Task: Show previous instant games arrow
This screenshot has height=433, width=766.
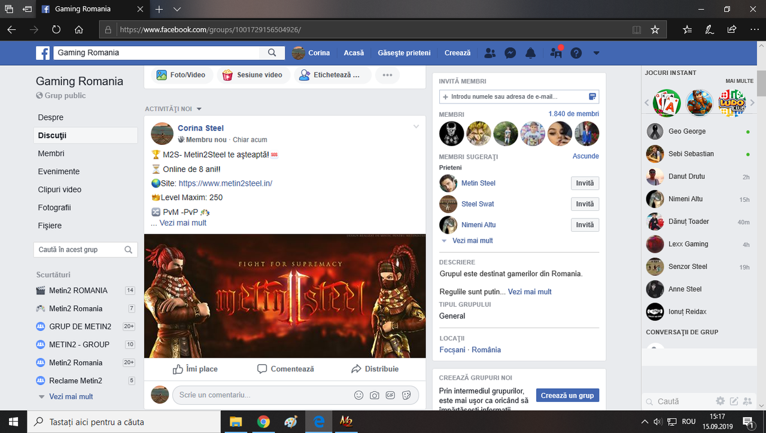Action: point(647,103)
